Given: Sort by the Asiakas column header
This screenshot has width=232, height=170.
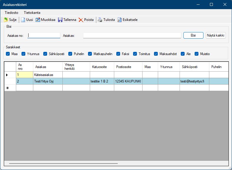Looking at the screenshot, I should pyautogui.click(x=47, y=67).
